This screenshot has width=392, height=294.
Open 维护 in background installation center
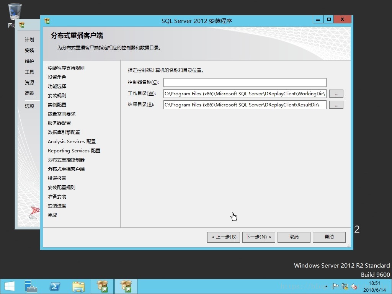point(29,61)
